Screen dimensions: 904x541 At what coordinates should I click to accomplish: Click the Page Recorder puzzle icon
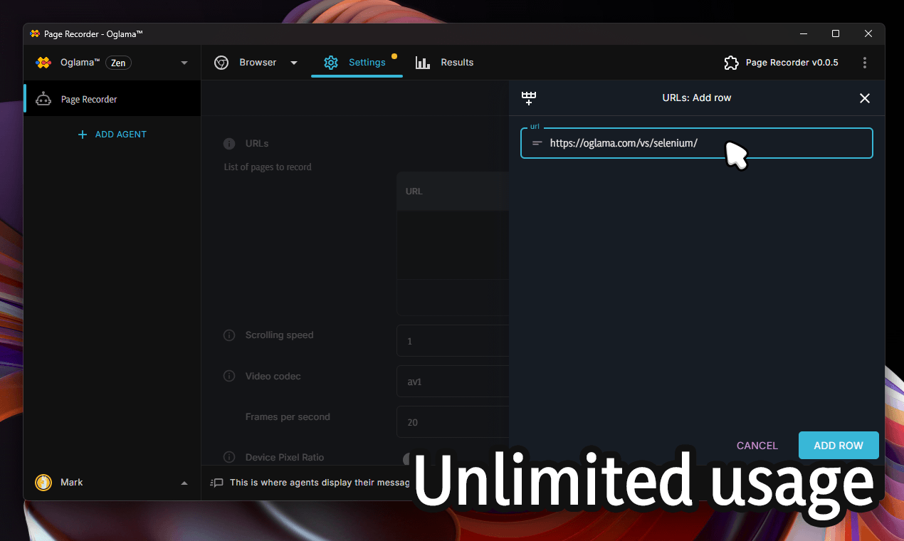pyautogui.click(x=731, y=63)
